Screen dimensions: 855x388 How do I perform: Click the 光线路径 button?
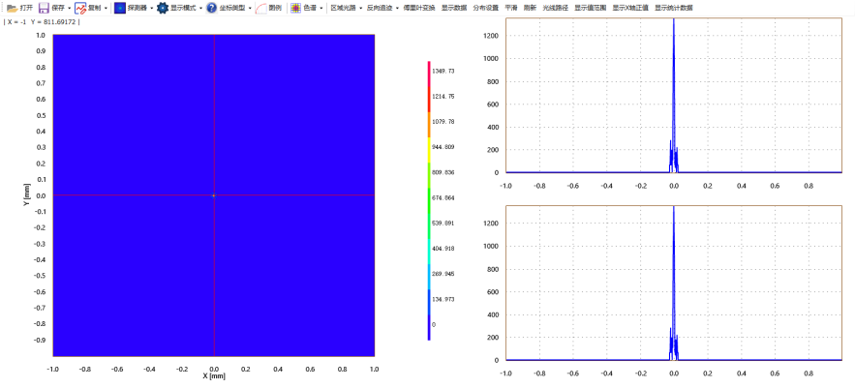(556, 7)
